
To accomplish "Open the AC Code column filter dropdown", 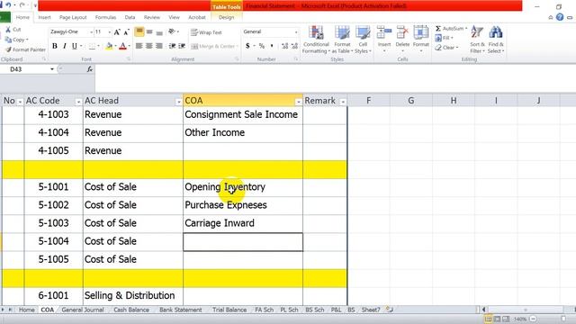I will 78,102.
